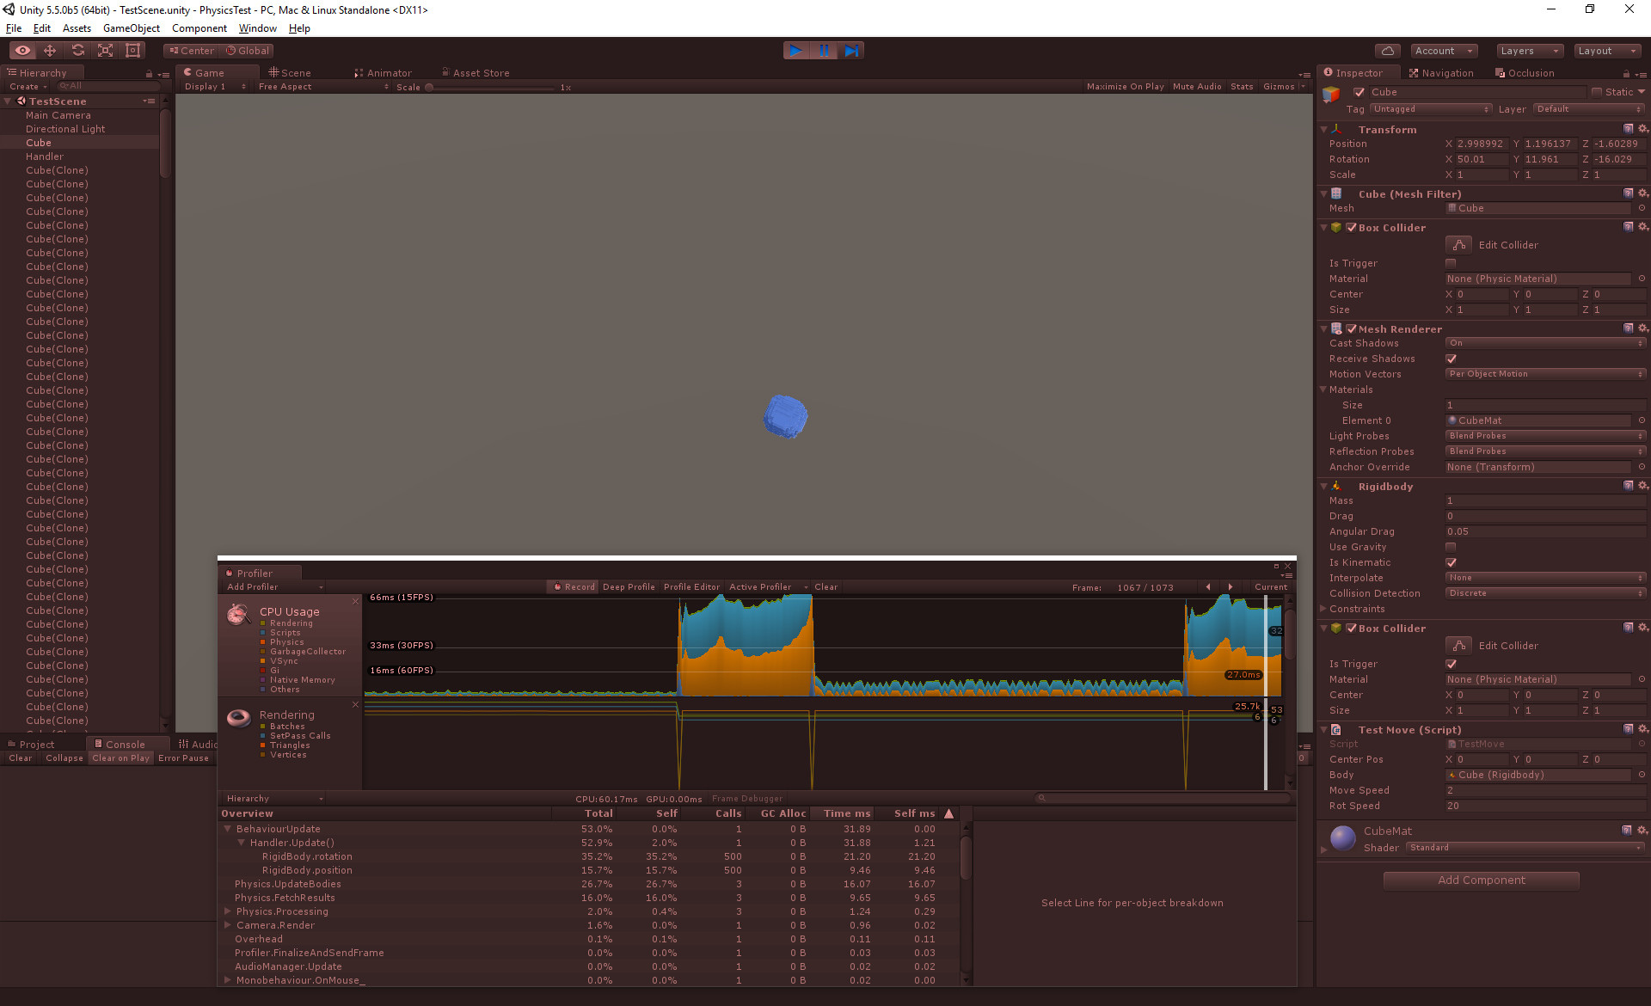Select the Rotate tool
This screenshot has height=1006, width=1651.
click(77, 50)
